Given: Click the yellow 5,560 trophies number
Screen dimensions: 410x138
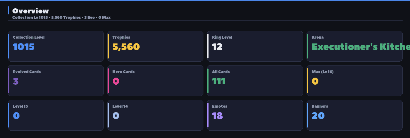Looking at the screenshot, I should (x=126, y=47).
